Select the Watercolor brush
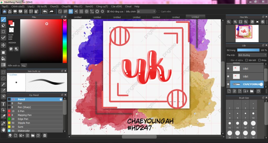Screen dimensions: 268x143 35,131
